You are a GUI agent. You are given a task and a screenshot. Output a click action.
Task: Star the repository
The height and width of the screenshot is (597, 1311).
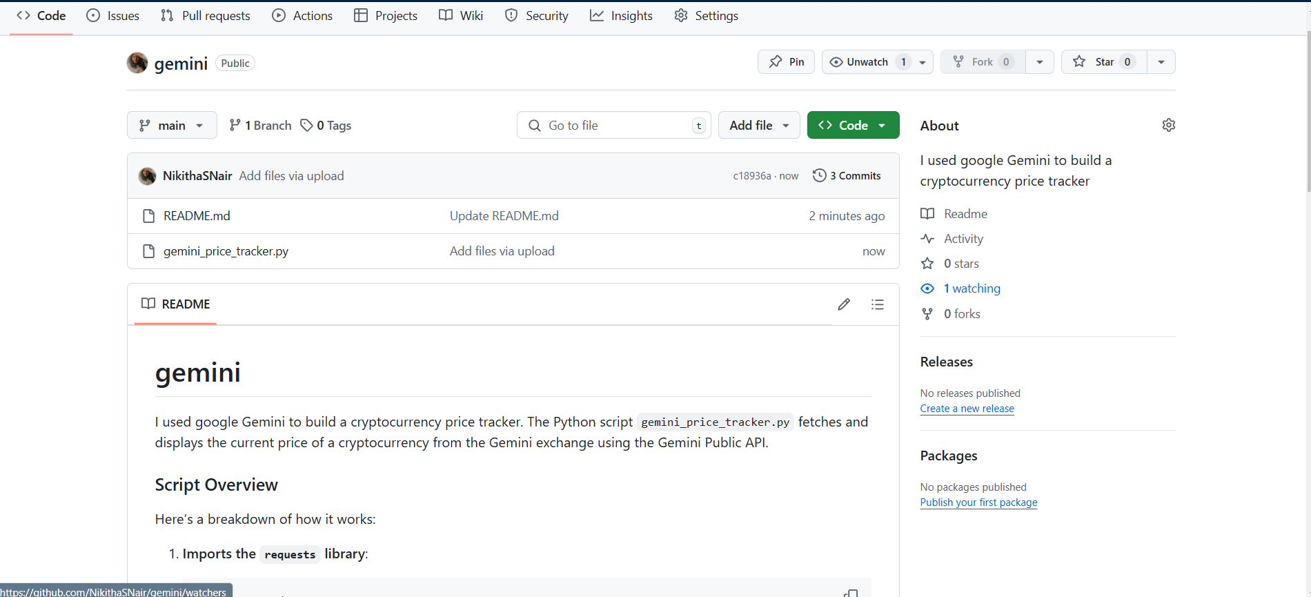click(x=1104, y=62)
